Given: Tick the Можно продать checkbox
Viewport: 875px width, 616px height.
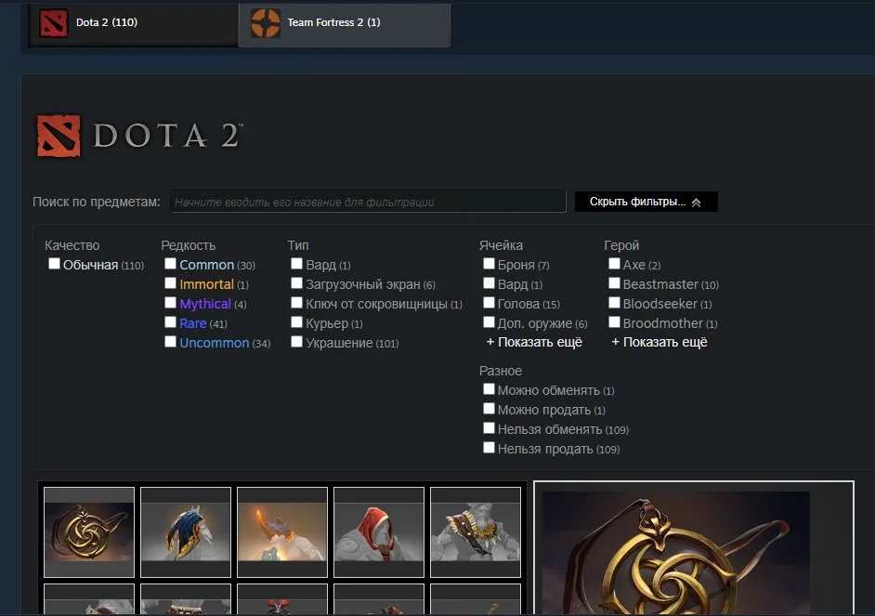Looking at the screenshot, I should point(489,409).
